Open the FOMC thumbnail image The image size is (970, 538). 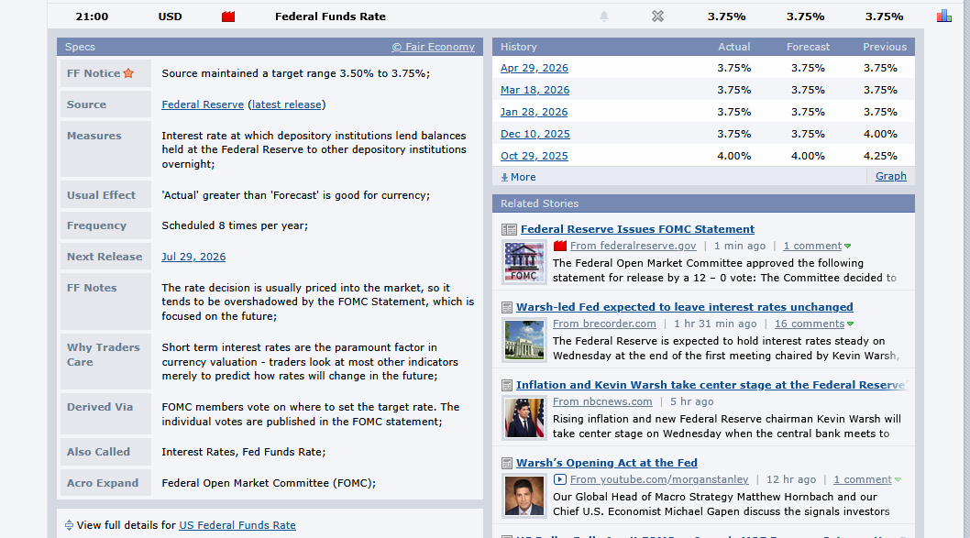pyautogui.click(x=524, y=262)
